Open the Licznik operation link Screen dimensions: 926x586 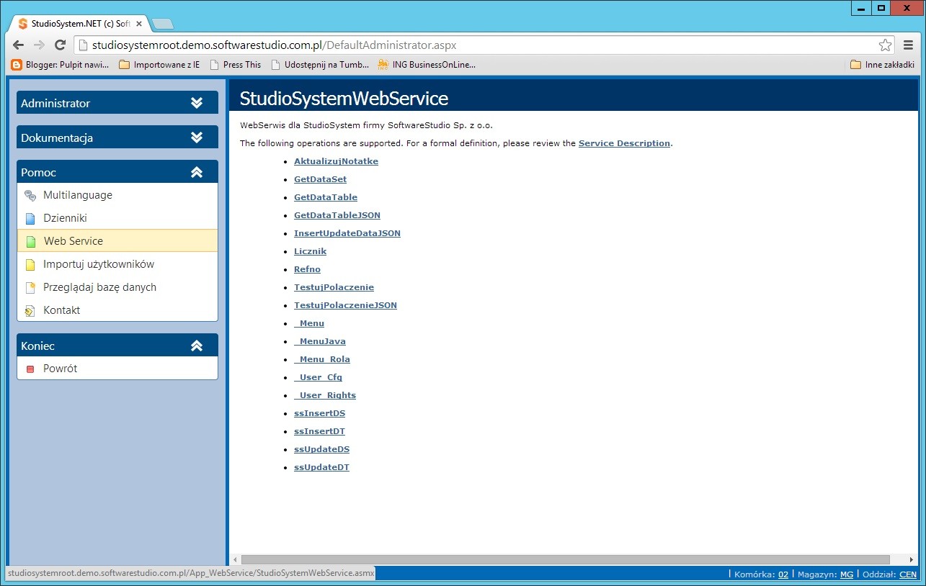(x=310, y=251)
